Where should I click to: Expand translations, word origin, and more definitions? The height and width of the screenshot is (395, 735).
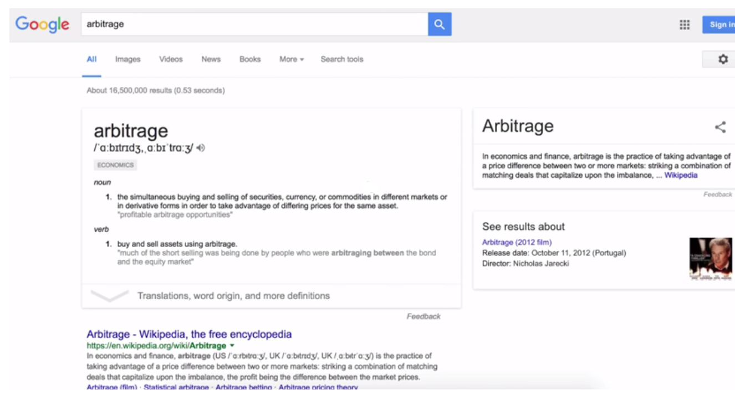click(x=233, y=296)
